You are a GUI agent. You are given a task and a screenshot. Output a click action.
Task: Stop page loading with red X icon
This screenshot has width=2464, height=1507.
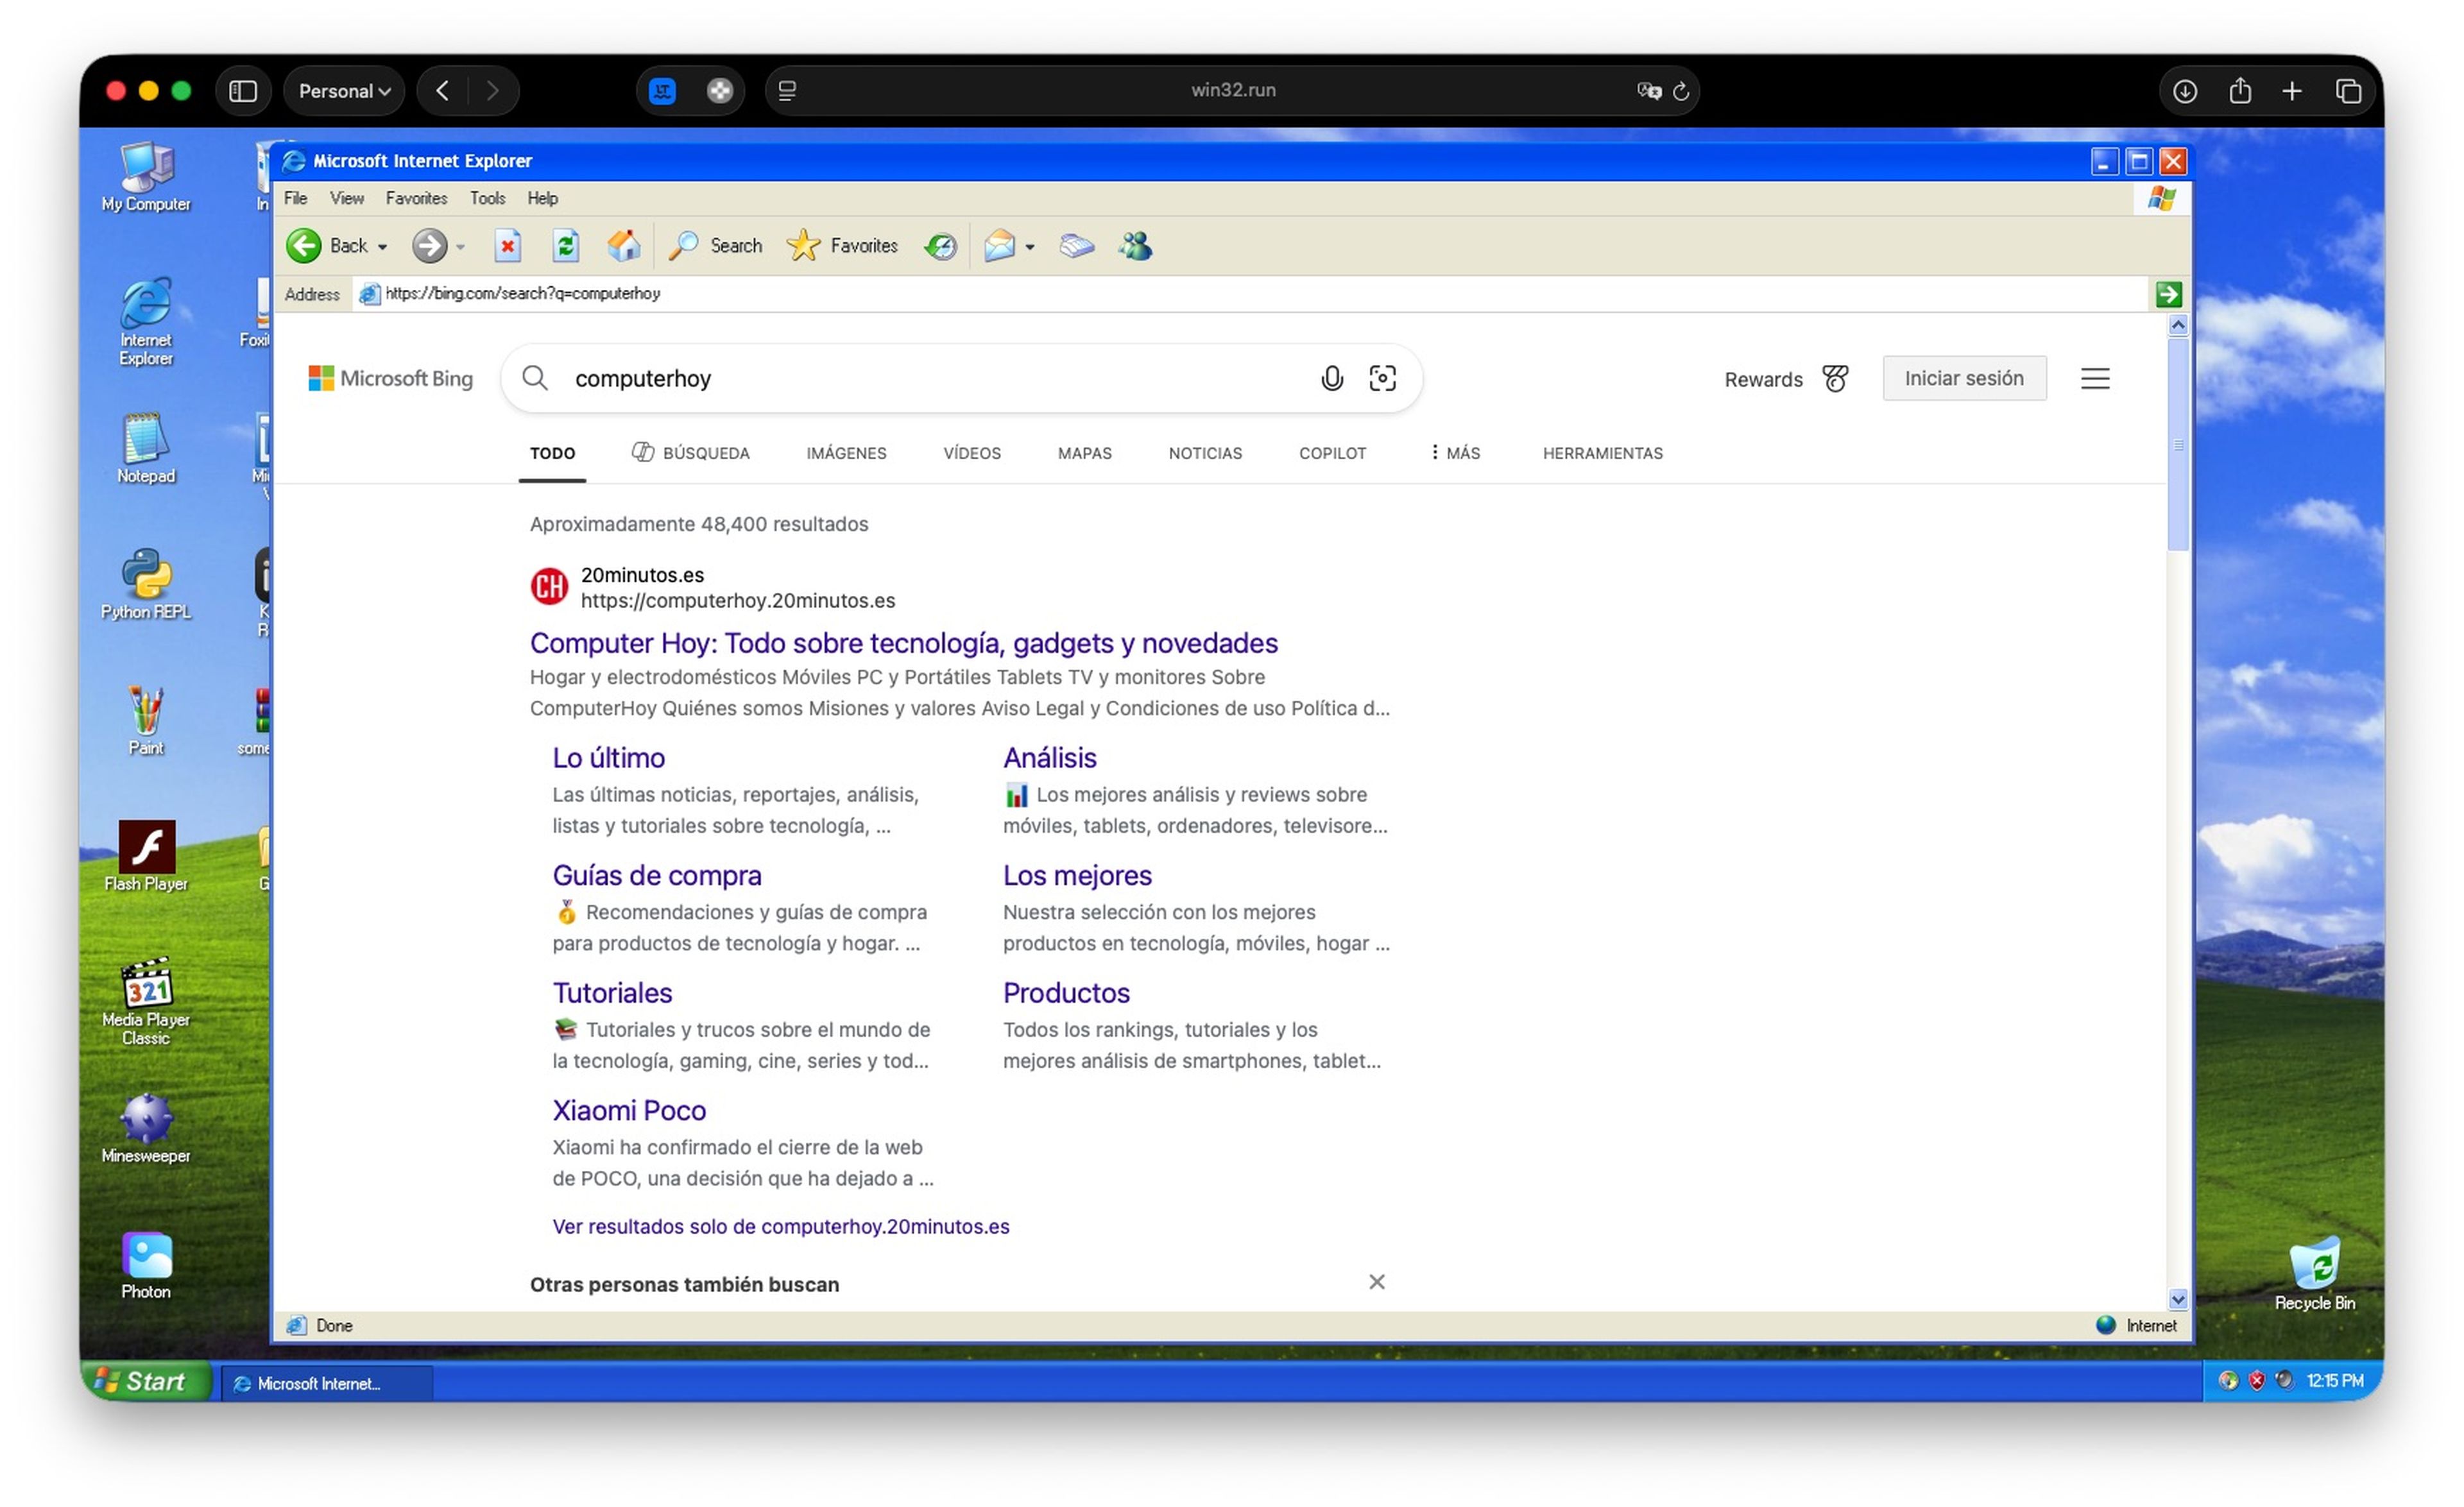(x=508, y=246)
